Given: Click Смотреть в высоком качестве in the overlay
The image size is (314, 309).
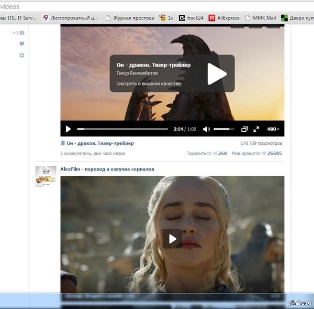Looking at the screenshot, I should pyautogui.click(x=149, y=84).
